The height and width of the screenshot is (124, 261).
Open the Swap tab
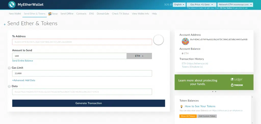pyautogui.click(x=53, y=14)
